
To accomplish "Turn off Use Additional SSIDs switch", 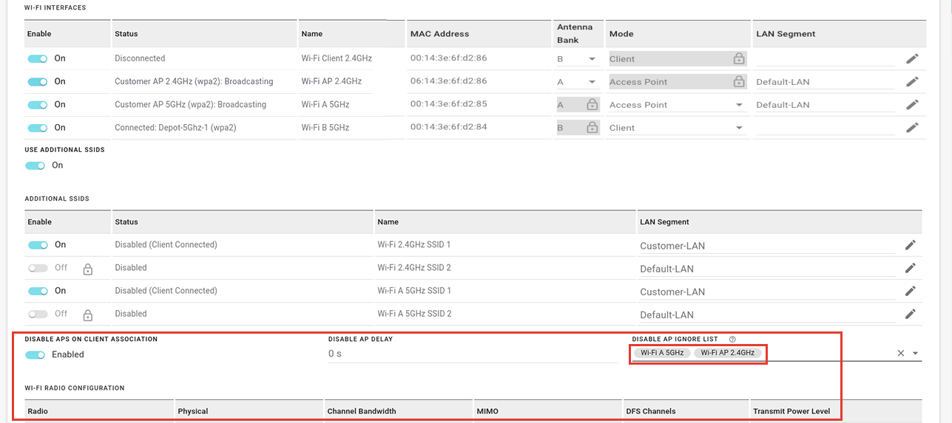I will [36, 165].
